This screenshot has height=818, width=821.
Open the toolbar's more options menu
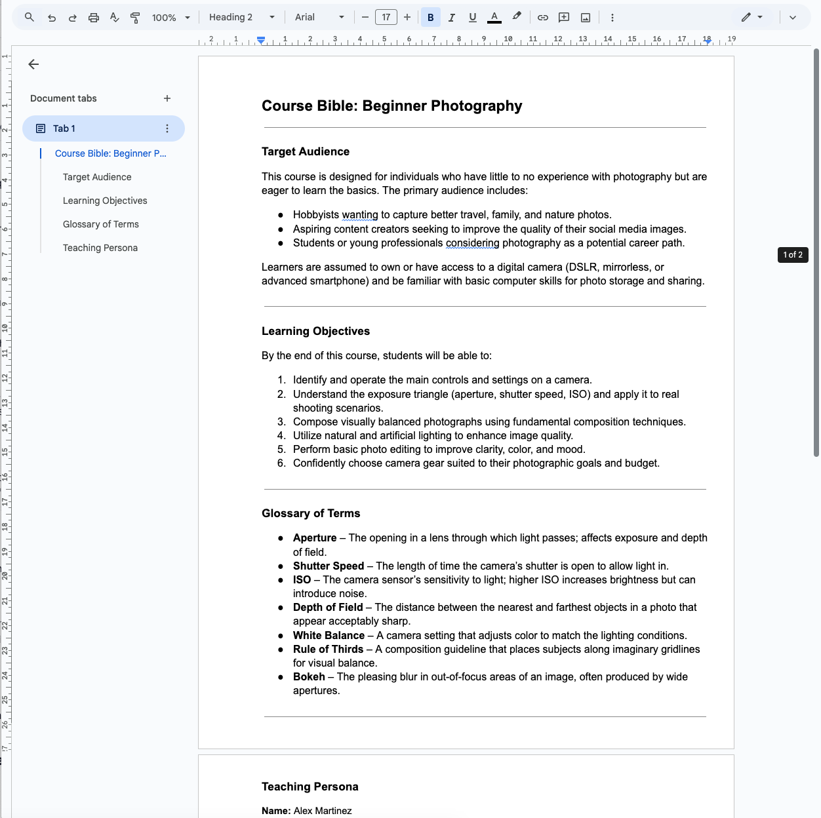coord(612,18)
